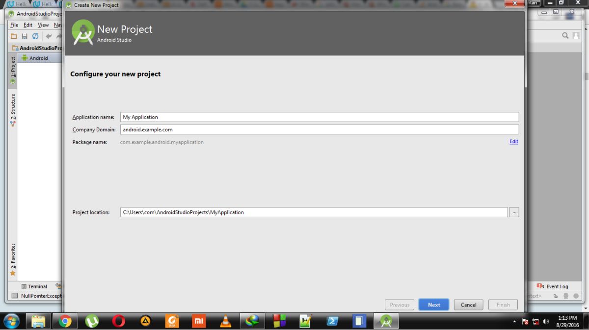Image resolution: width=589 pixels, height=330 pixels.
Task: Open PowerShell from taskbar
Action: coord(333,321)
